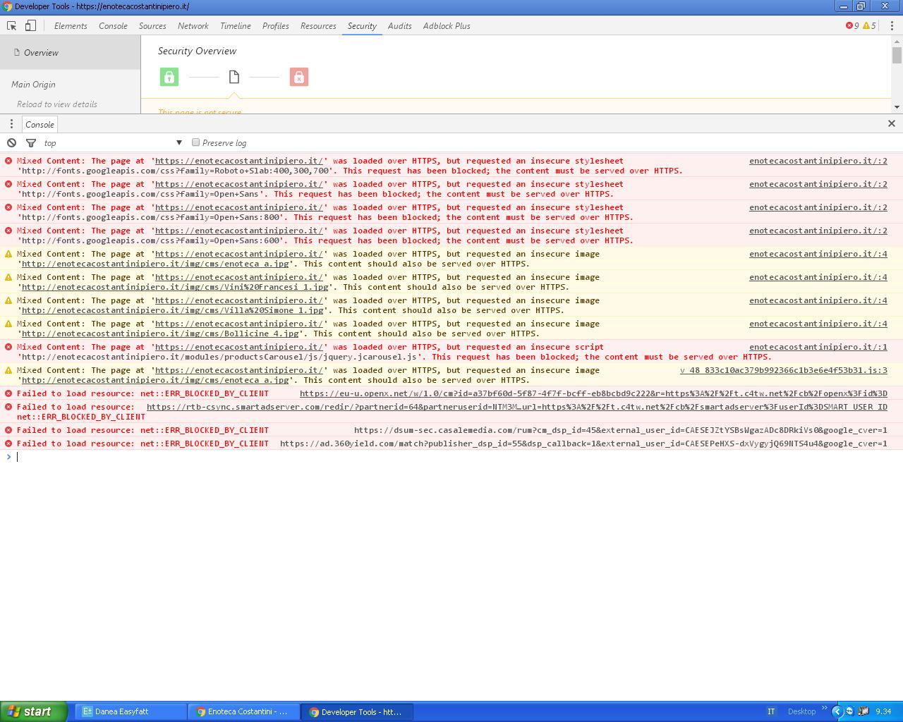Open the Console panel tab in the top bar
This screenshot has height=722, width=903.
point(113,26)
